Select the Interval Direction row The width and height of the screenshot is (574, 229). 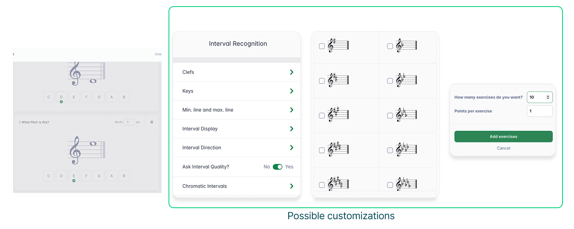tap(237, 148)
